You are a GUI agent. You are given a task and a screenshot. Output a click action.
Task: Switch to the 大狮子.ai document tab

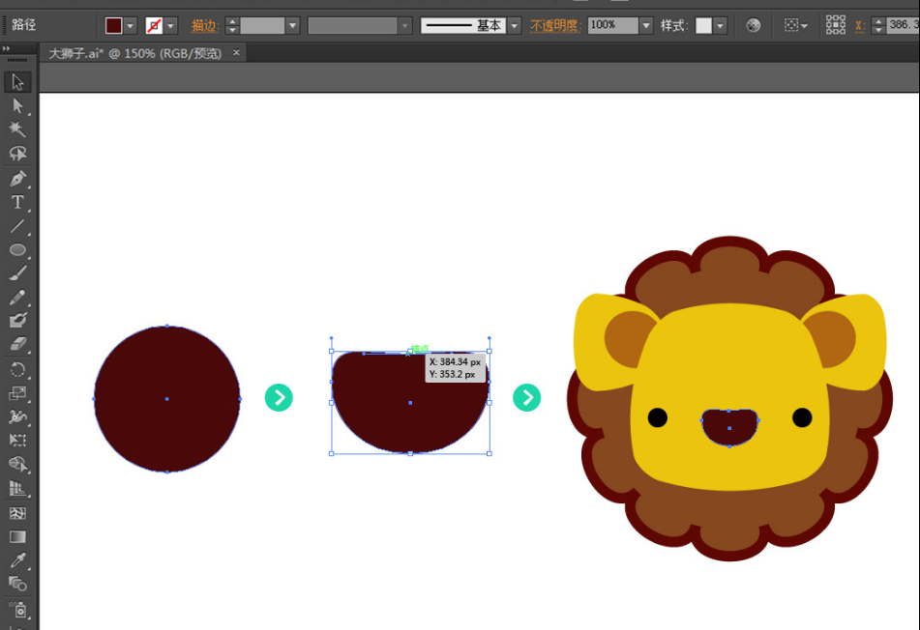pos(134,53)
